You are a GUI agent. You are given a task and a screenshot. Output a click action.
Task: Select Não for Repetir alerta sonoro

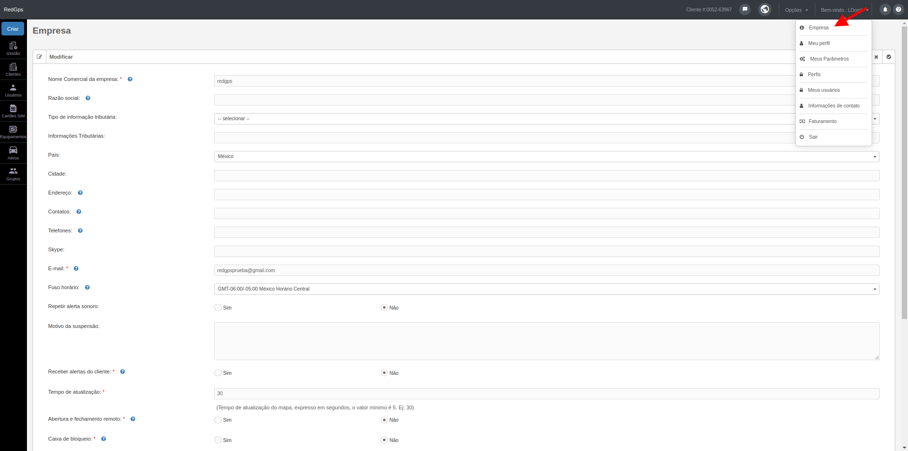tap(384, 308)
